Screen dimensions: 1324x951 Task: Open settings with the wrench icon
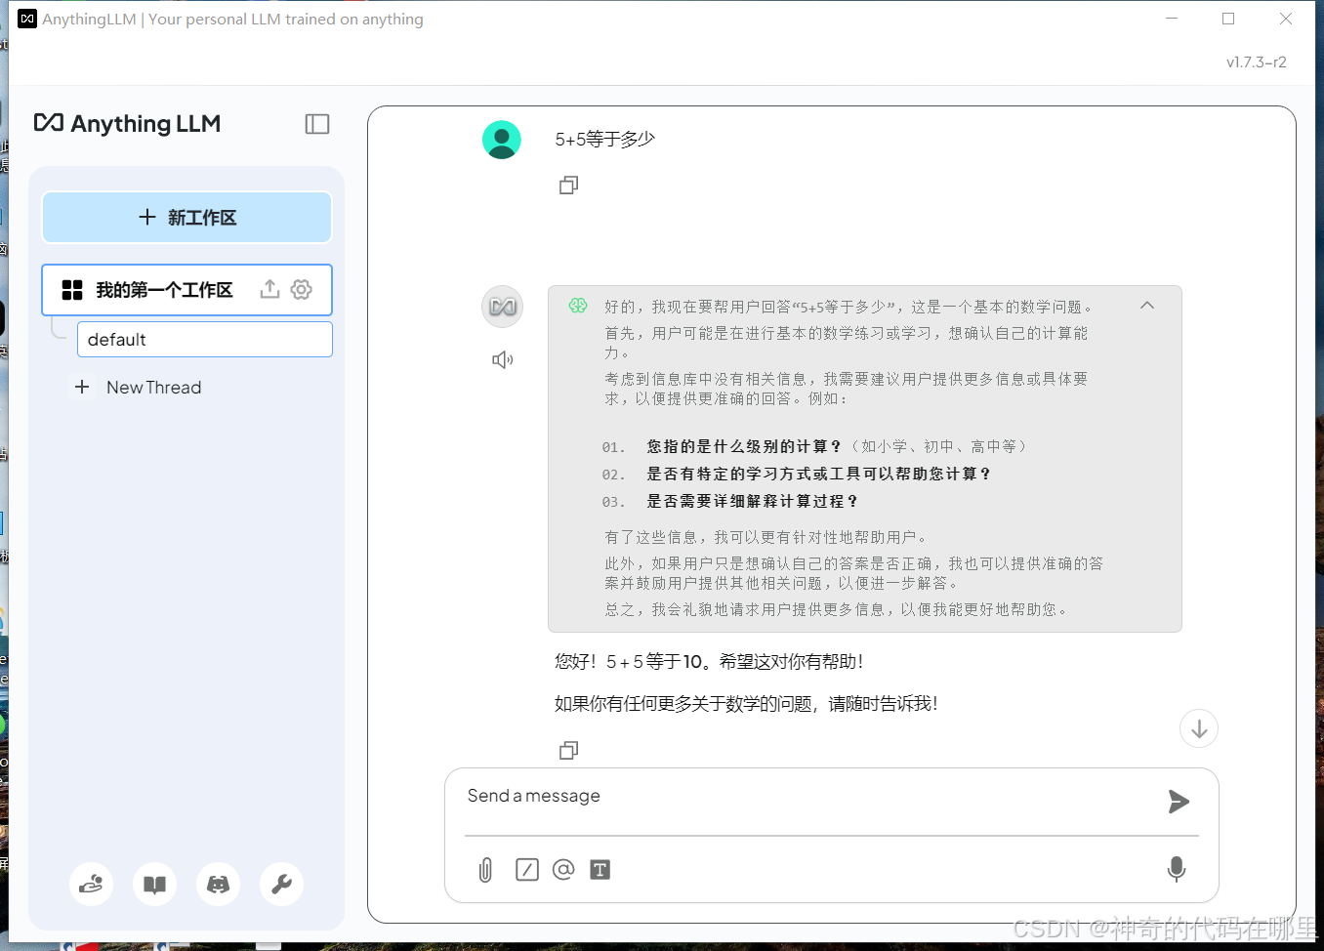pos(282,885)
